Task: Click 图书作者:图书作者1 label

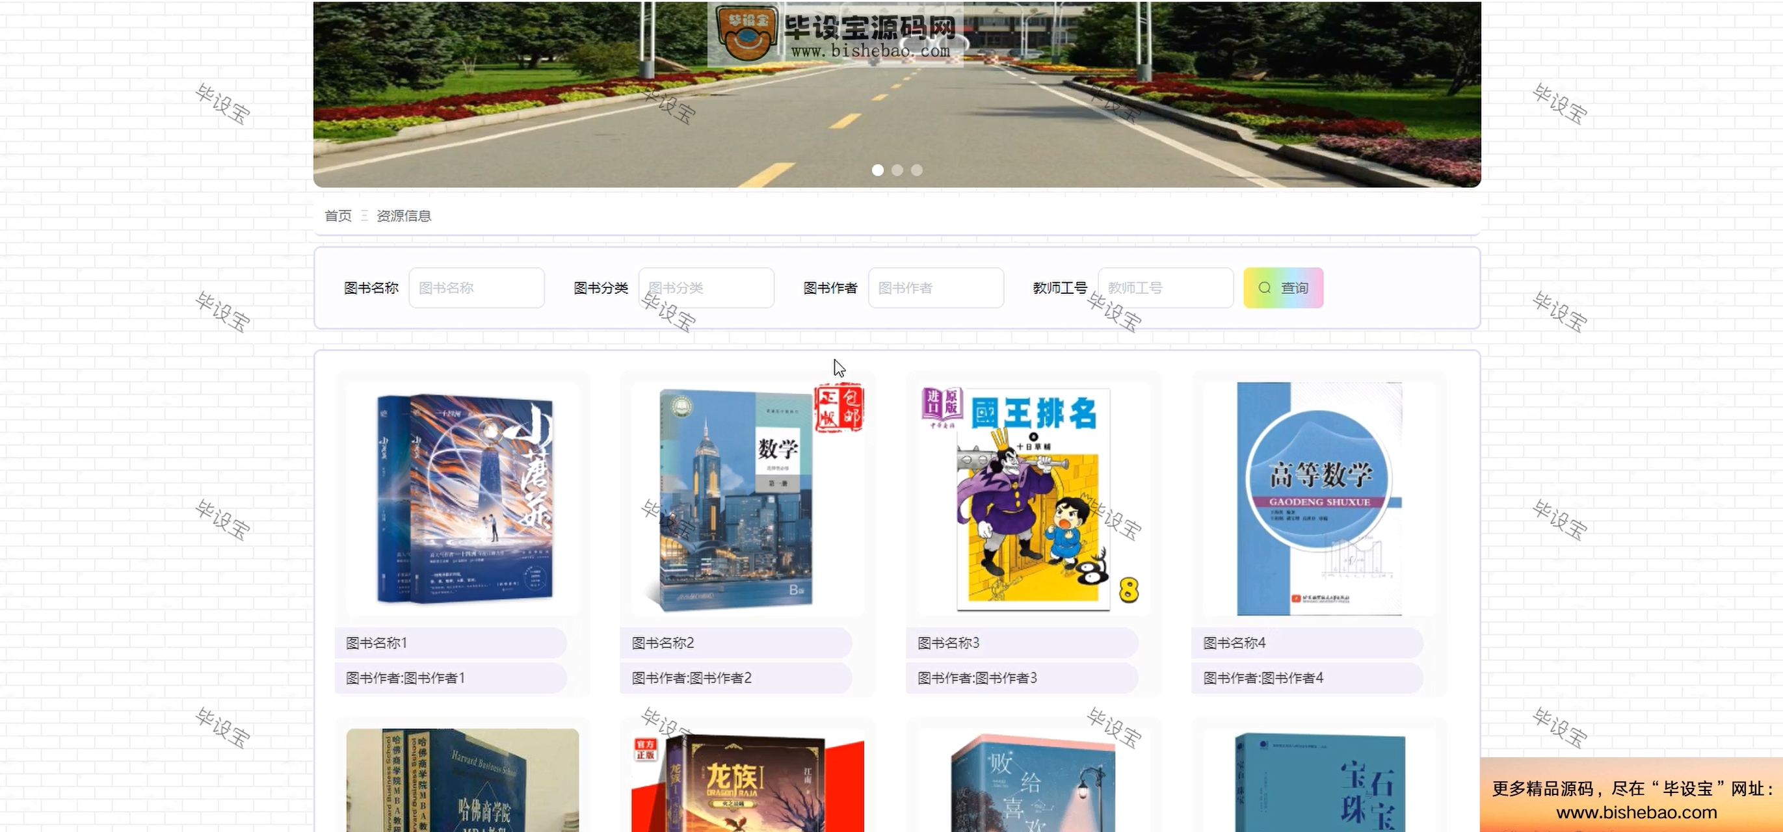Action: pos(405,678)
